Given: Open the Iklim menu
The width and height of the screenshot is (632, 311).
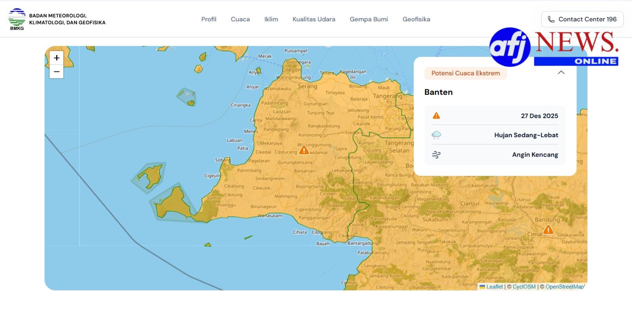Looking at the screenshot, I should (x=271, y=19).
